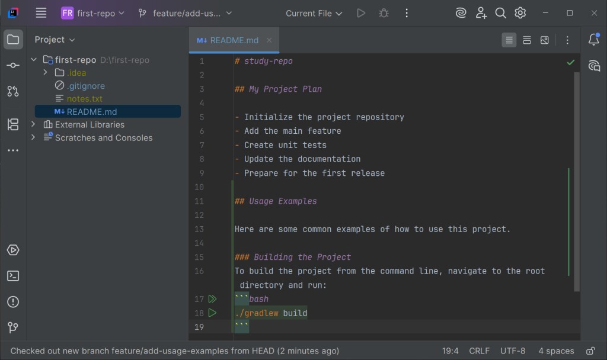The height and width of the screenshot is (360, 607).
Task: Click line number 10 in gutter
Action: [199, 187]
